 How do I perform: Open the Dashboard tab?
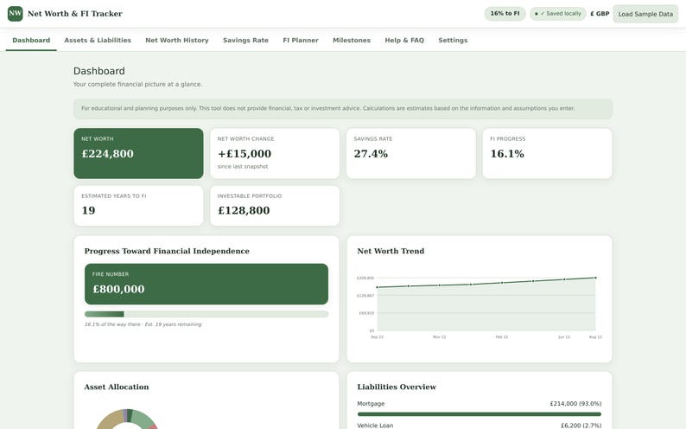click(x=31, y=41)
